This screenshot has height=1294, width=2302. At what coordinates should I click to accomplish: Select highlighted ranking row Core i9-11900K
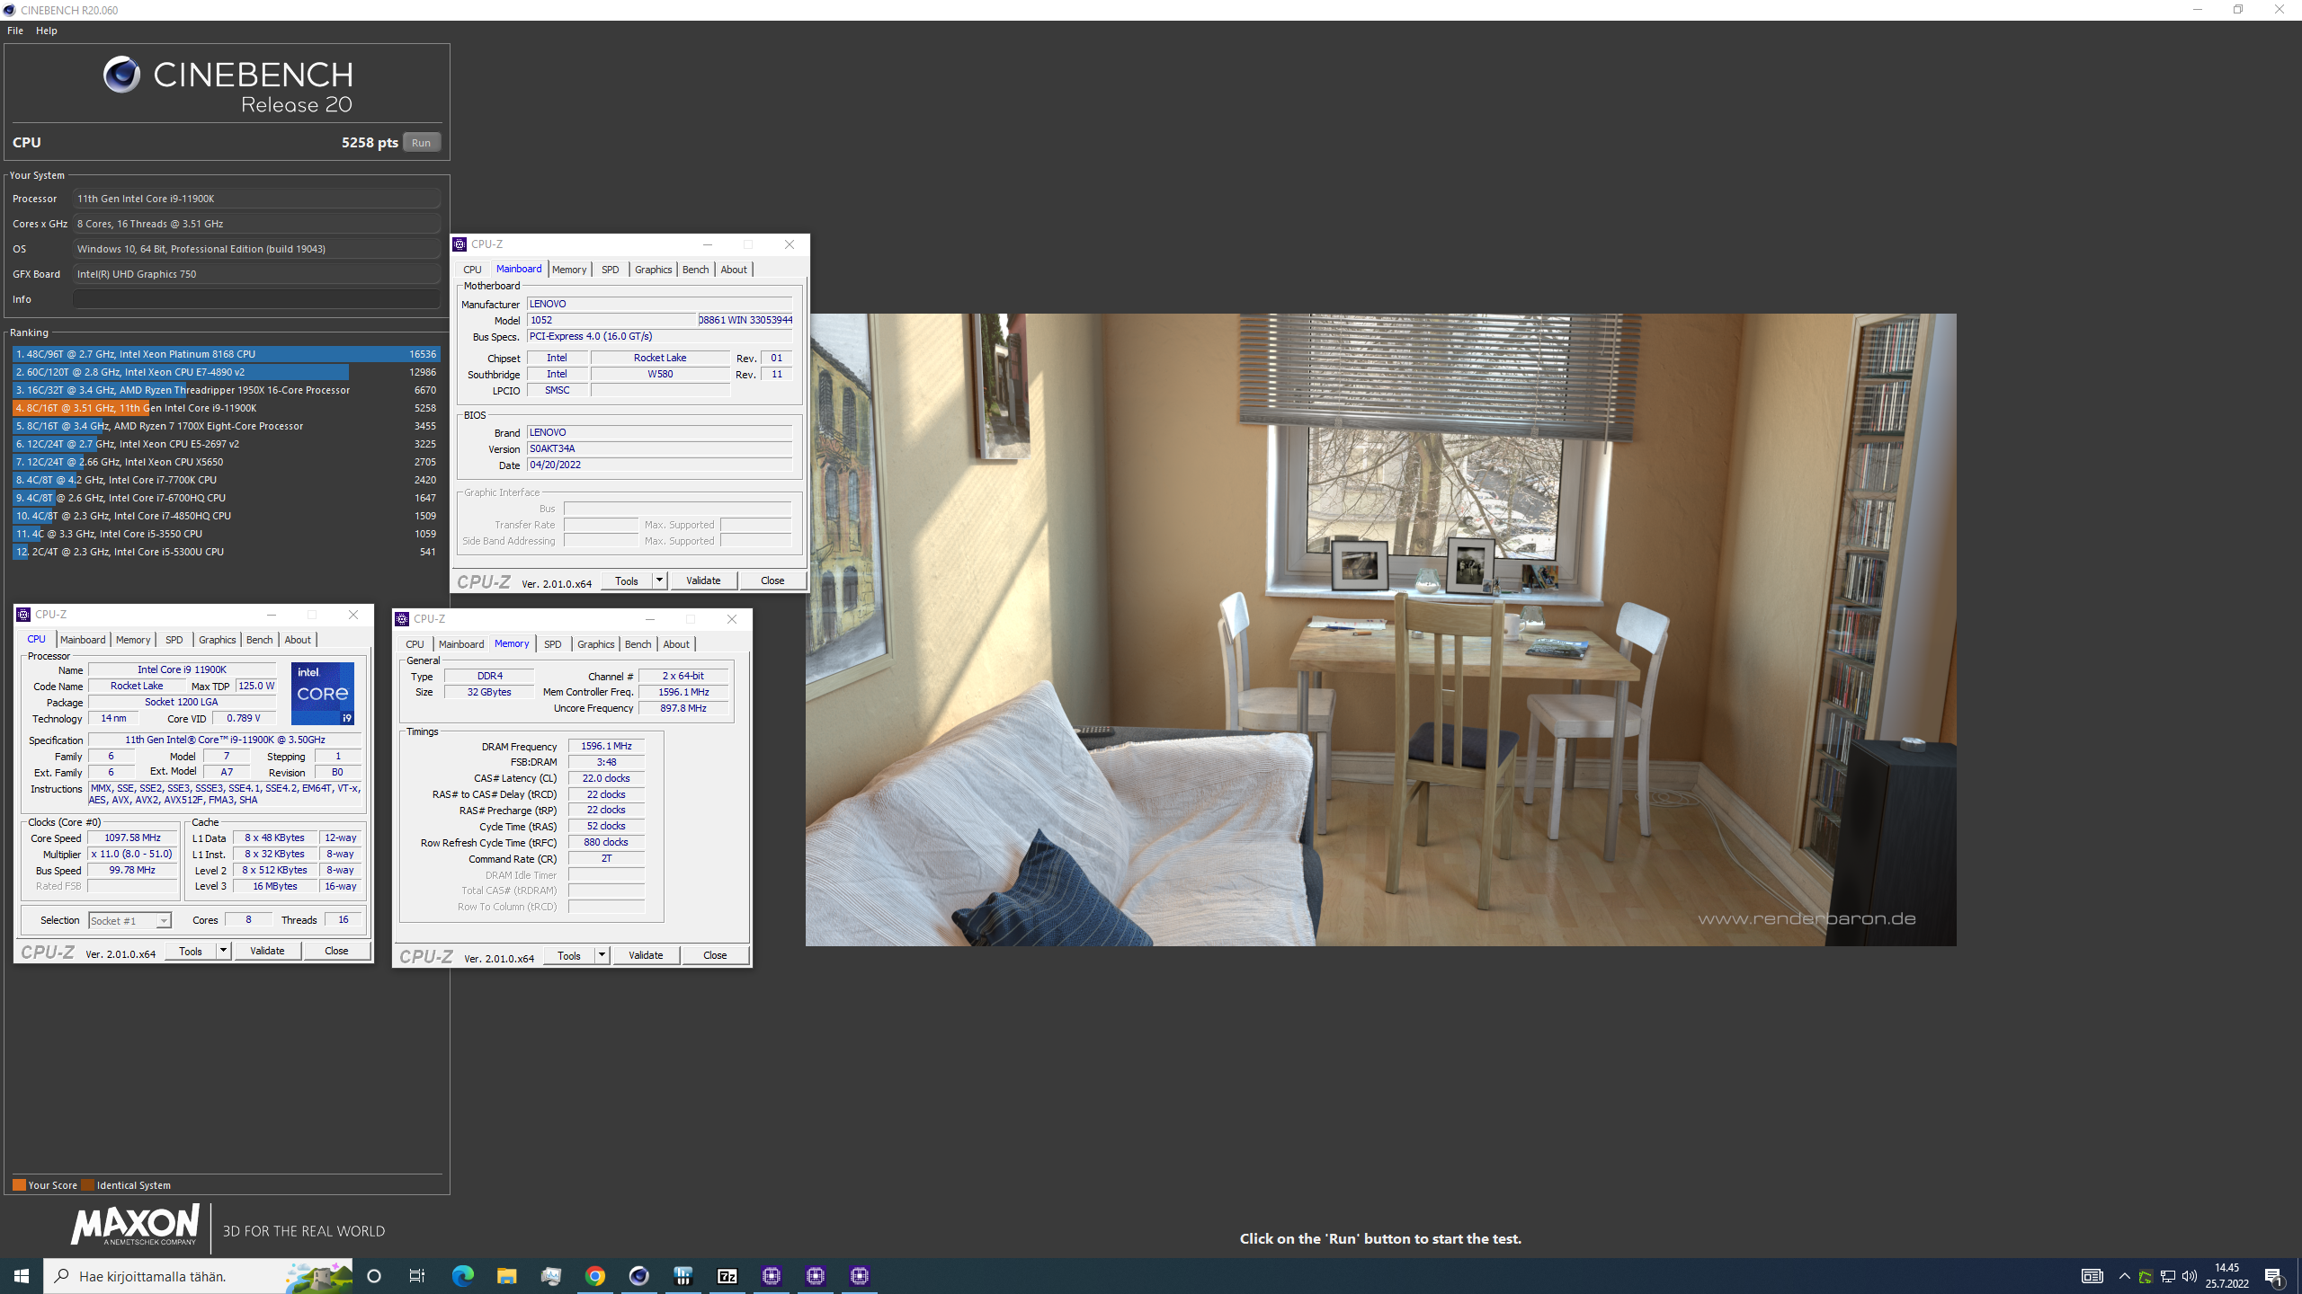click(226, 408)
